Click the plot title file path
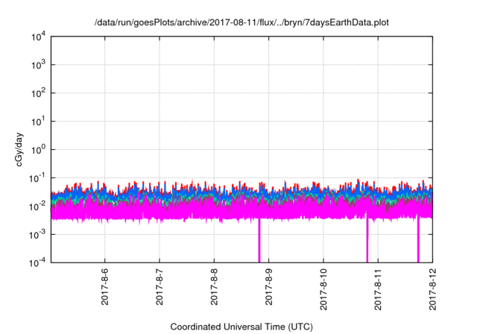 [241, 23]
